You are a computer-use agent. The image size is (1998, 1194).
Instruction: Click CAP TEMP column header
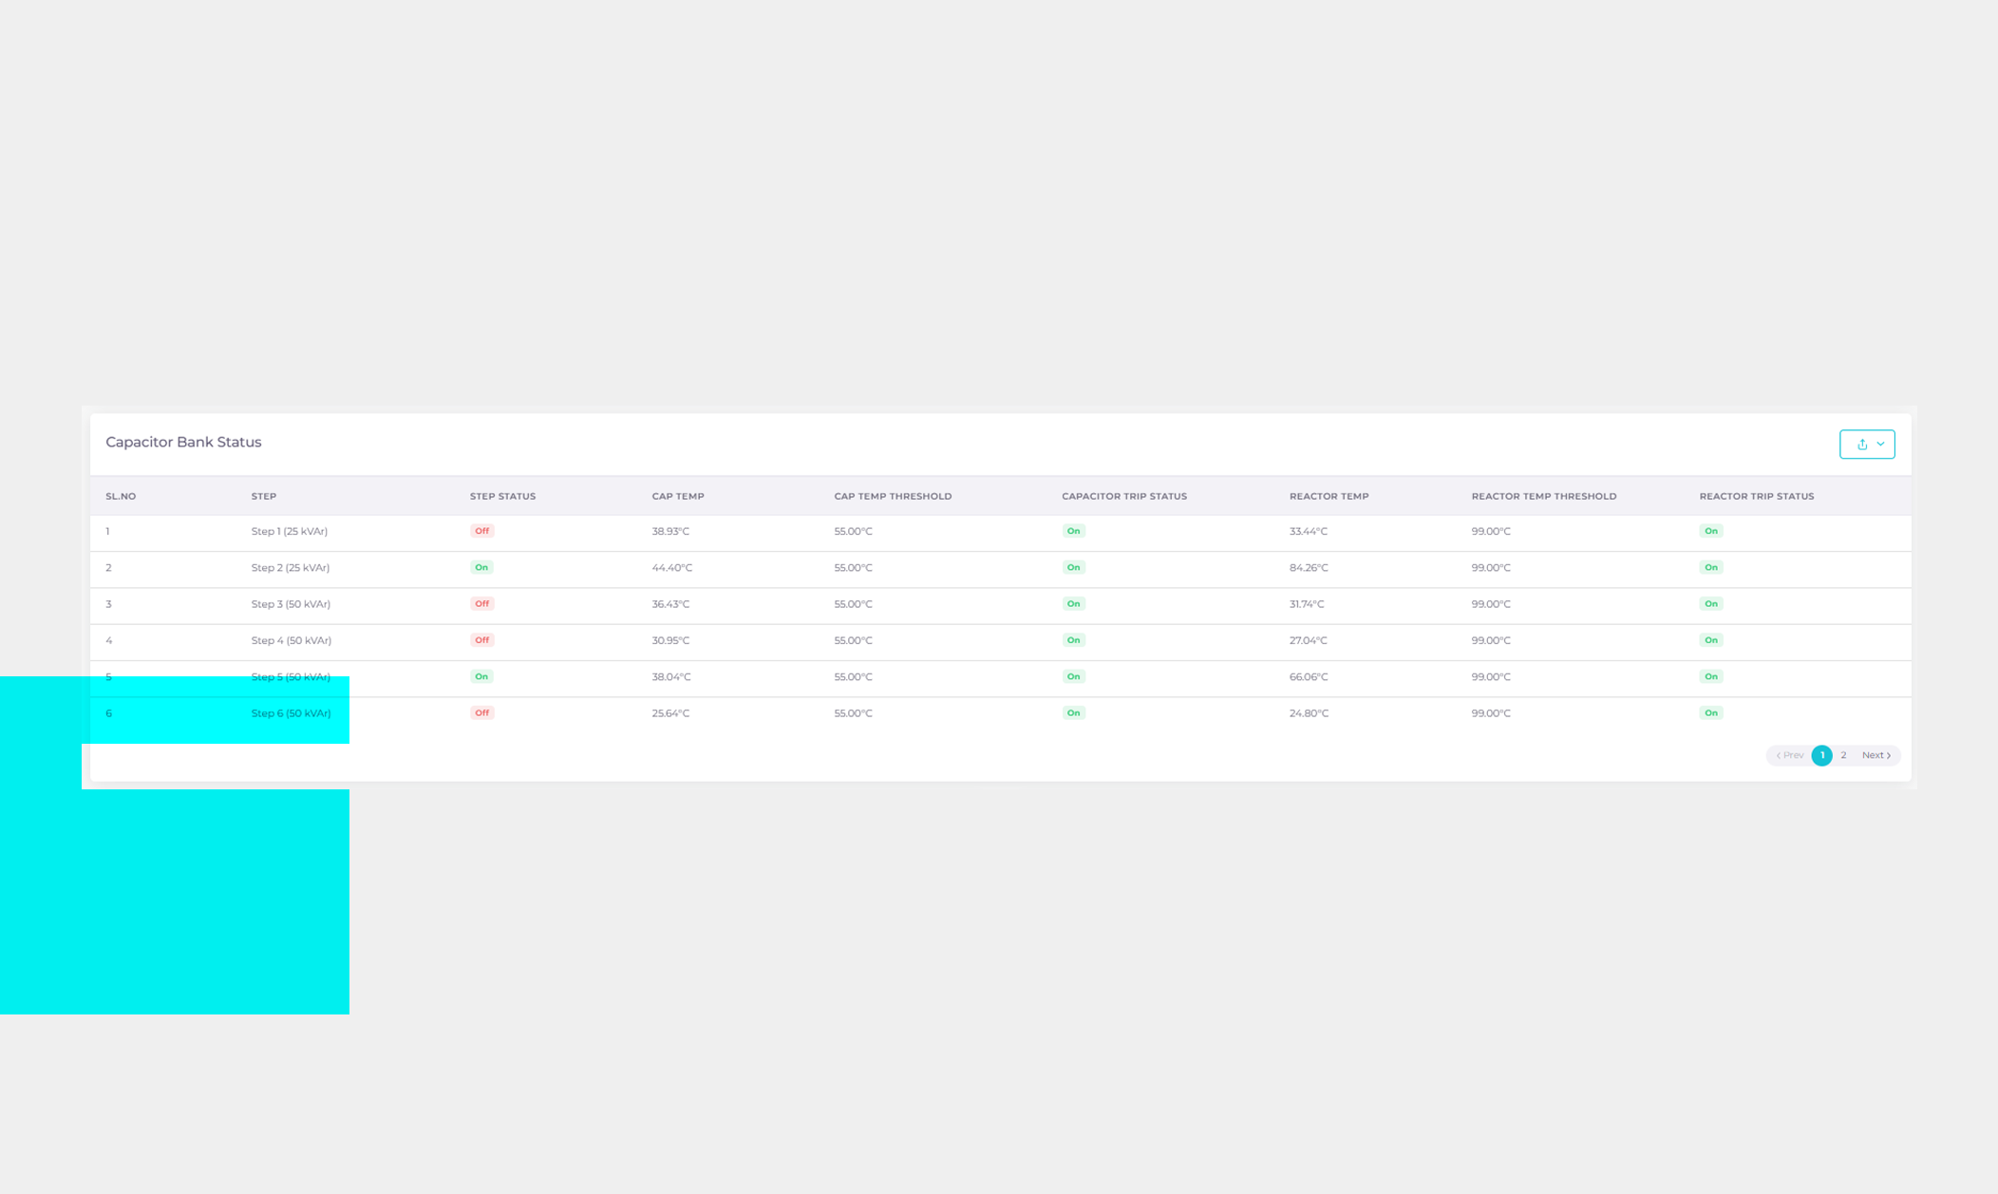677,496
